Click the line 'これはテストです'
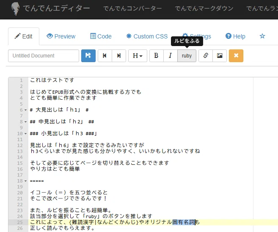The image size is (278, 232). click(52, 80)
